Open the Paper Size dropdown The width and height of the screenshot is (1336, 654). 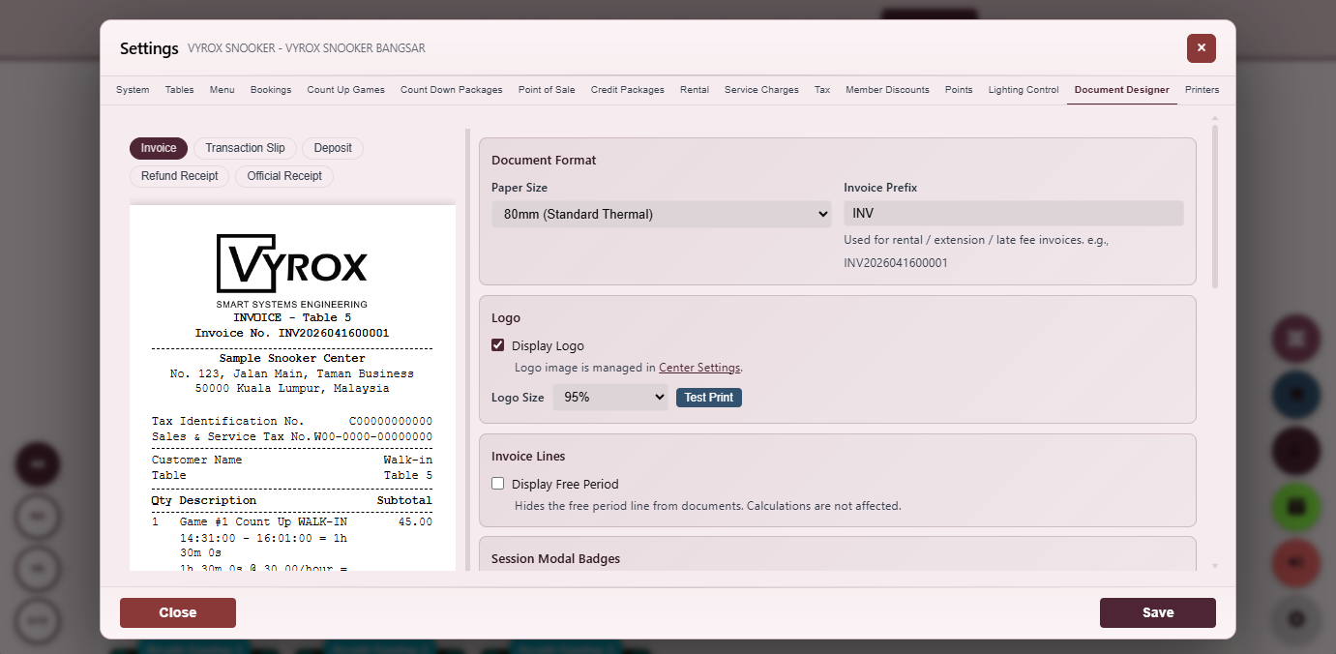coord(662,214)
